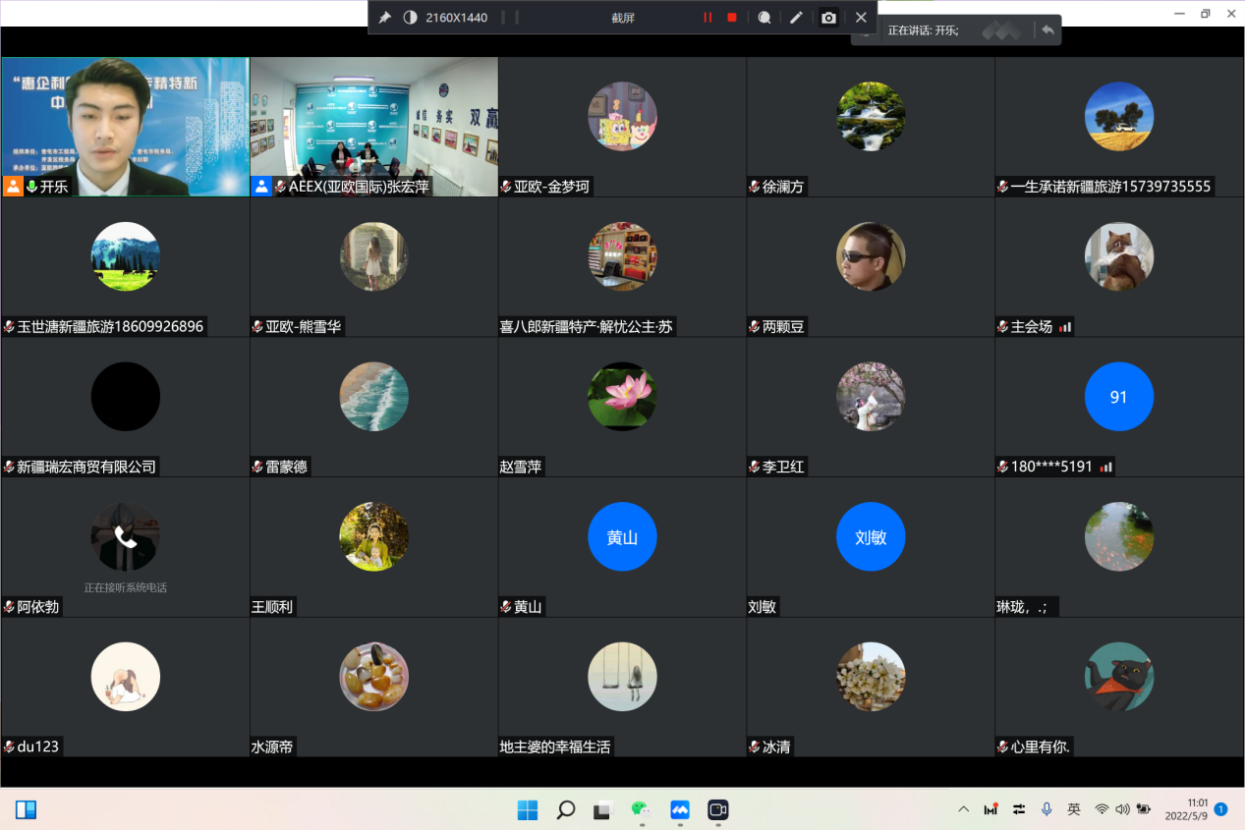
Task: Pause the screen recording
Action: click(x=707, y=18)
